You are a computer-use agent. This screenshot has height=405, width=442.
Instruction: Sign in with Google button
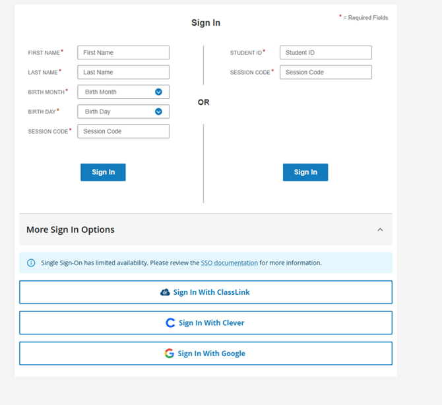pyautogui.click(x=206, y=354)
